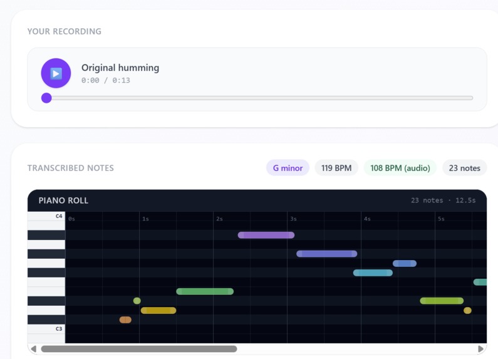The height and width of the screenshot is (359, 498).
Task: Click the piano roll right scroll arrow
Action: point(480,349)
